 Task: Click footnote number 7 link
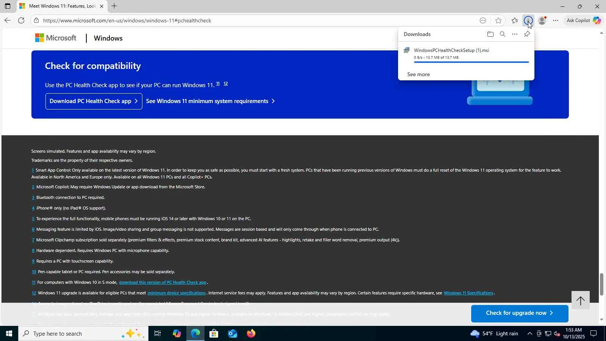[x=33, y=240]
